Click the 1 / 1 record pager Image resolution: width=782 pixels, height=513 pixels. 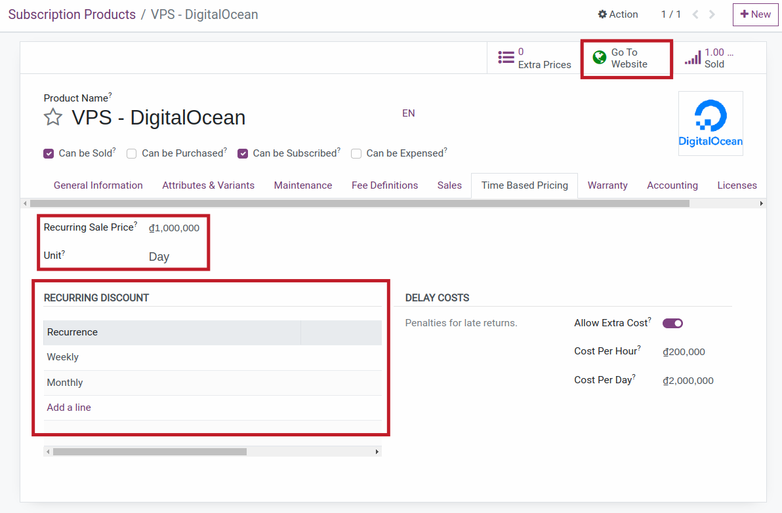(x=670, y=14)
